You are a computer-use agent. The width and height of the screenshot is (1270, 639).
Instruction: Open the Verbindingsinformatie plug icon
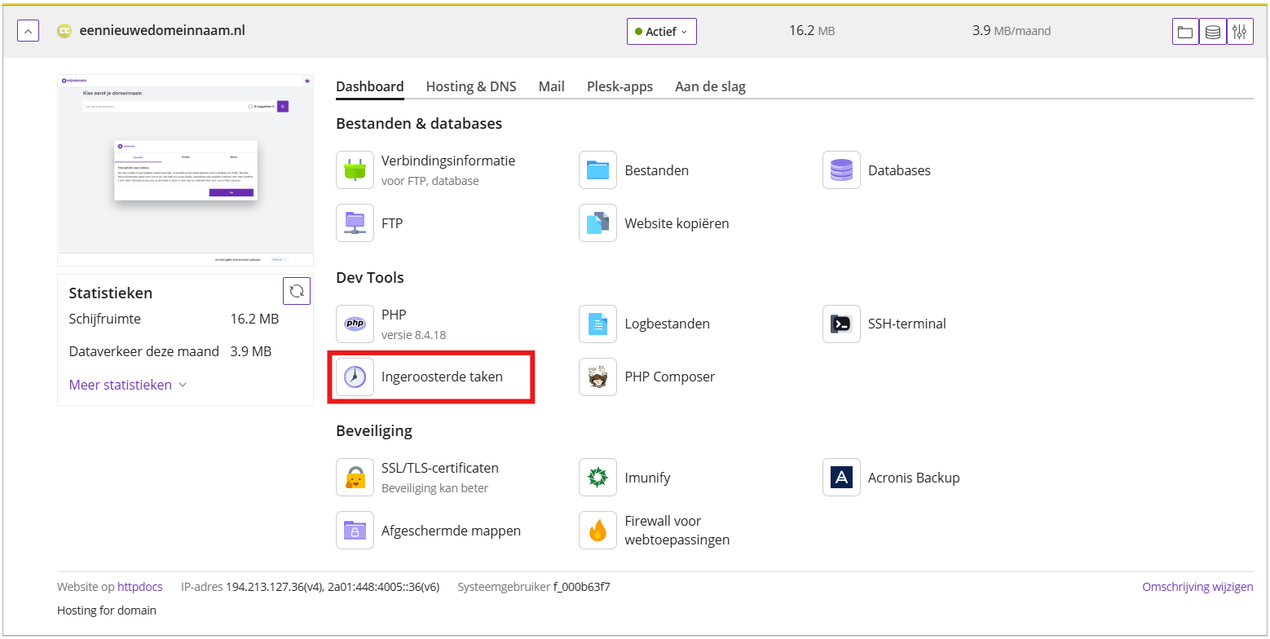point(355,170)
